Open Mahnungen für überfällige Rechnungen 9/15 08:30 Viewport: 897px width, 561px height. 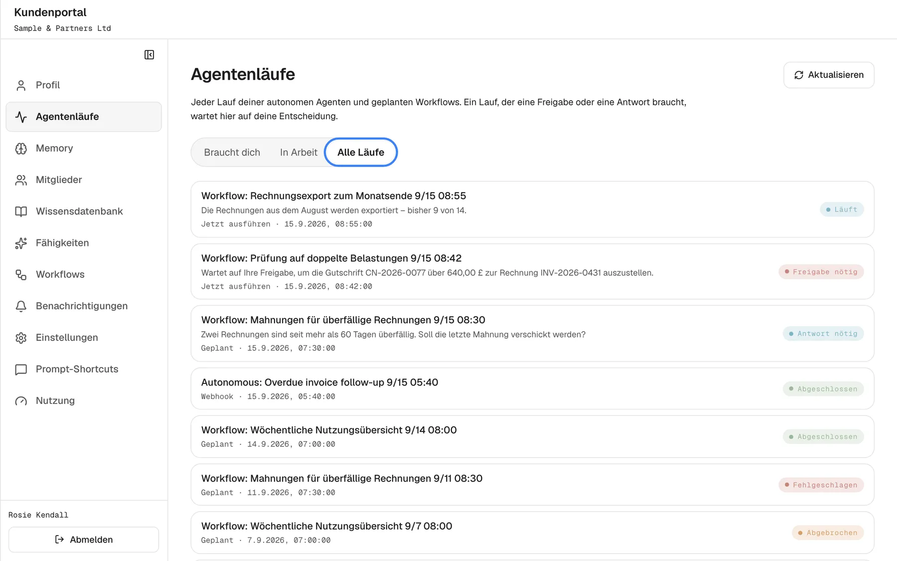click(x=532, y=334)
